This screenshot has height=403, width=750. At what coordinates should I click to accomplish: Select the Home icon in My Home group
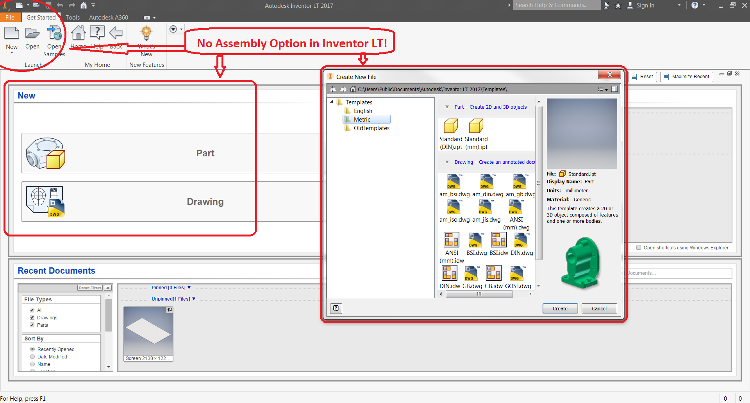click(78, 33)
